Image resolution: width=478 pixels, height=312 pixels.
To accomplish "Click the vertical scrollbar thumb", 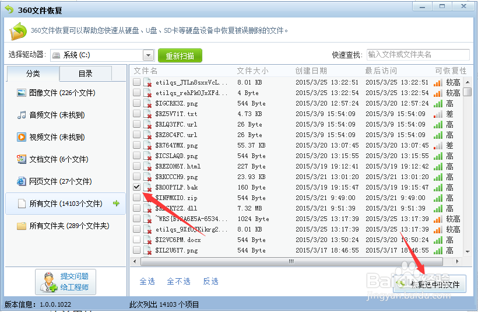I will 468,92.
